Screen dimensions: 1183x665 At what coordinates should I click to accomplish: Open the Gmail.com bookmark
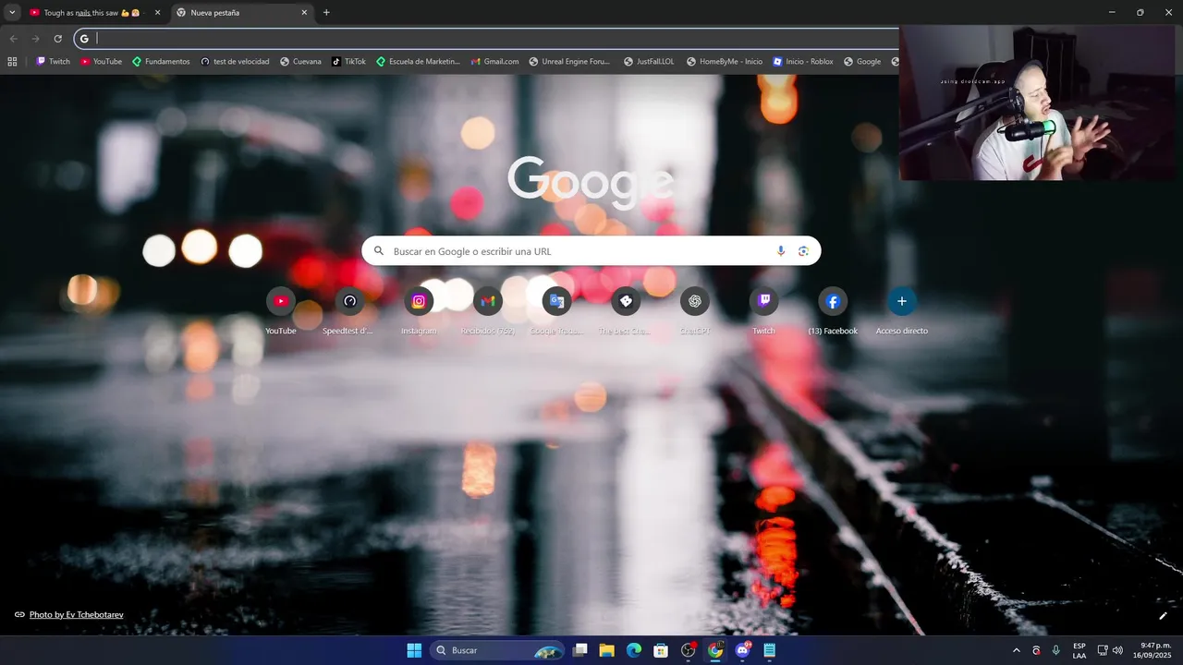494,62
